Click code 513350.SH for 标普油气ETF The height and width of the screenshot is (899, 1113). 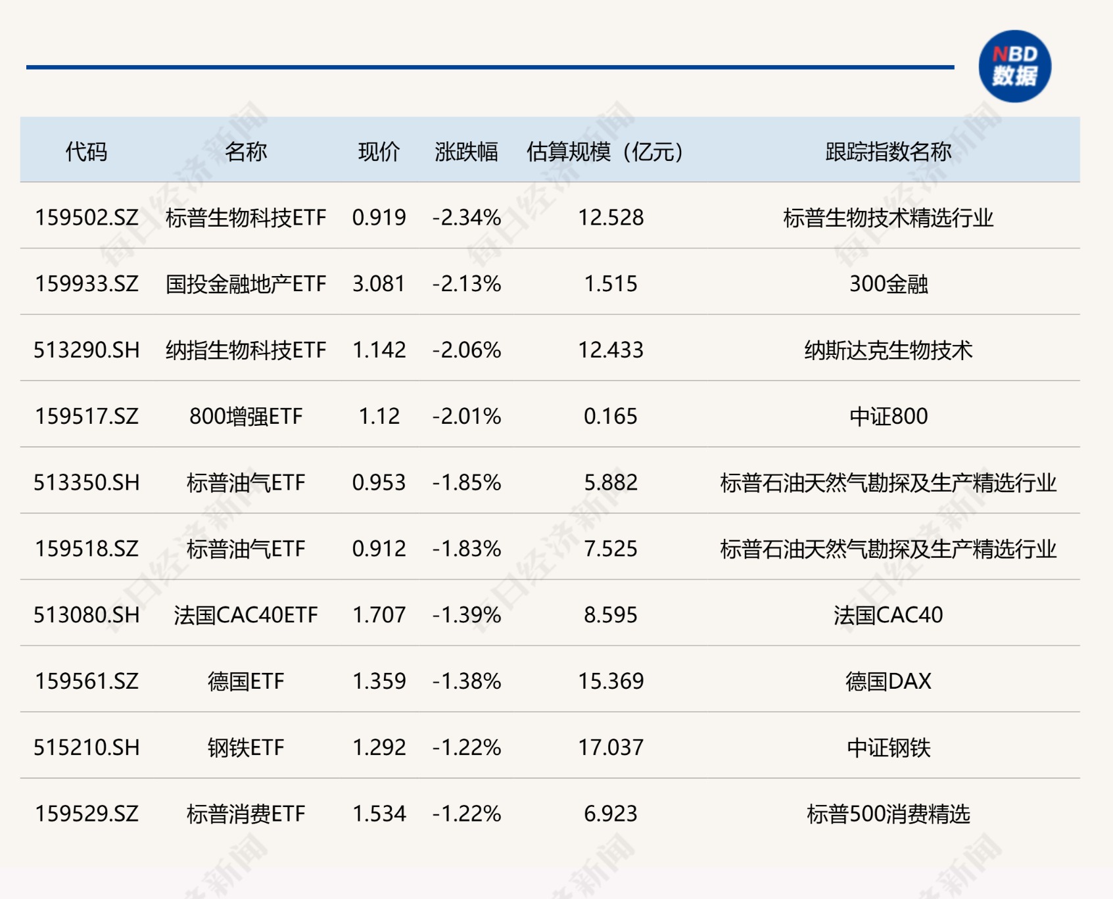click(x=87, y=483)
